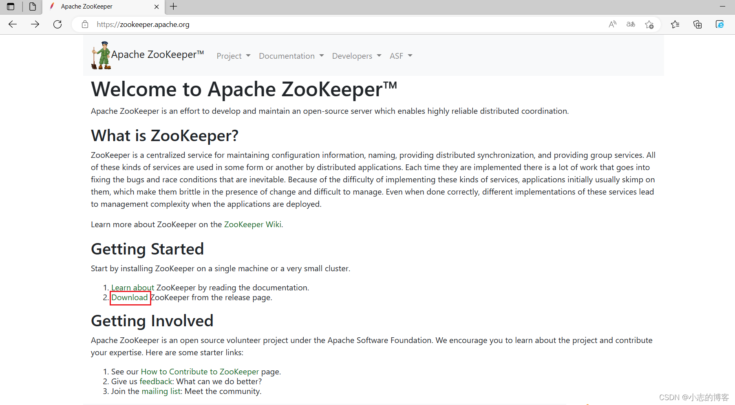Select the Apache ZooKeeper tab
Viewport: 735px width, 405px height.
[86, 6]
